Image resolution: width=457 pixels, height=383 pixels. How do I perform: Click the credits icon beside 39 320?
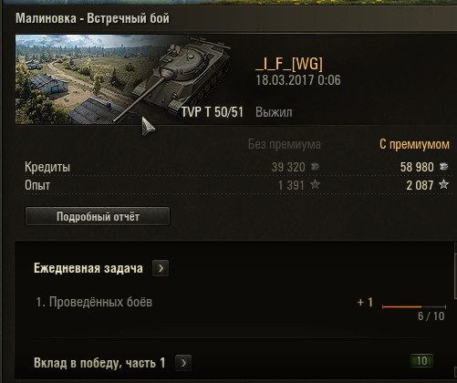315,167
